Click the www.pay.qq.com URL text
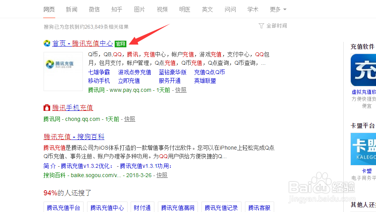376x212 pixels. [x=130, y=90]
